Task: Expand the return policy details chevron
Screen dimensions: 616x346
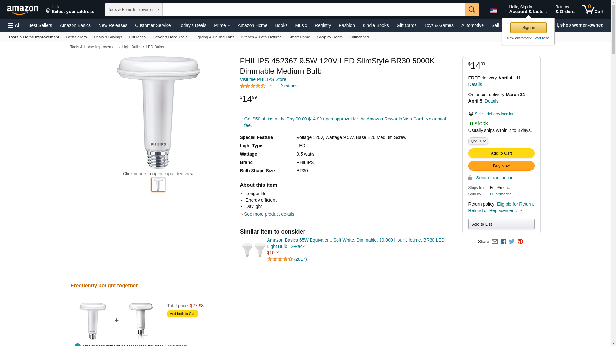Action: tap(521, 211)
